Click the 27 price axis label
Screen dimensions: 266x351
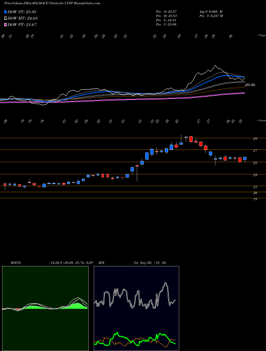(x=255, y=151)
